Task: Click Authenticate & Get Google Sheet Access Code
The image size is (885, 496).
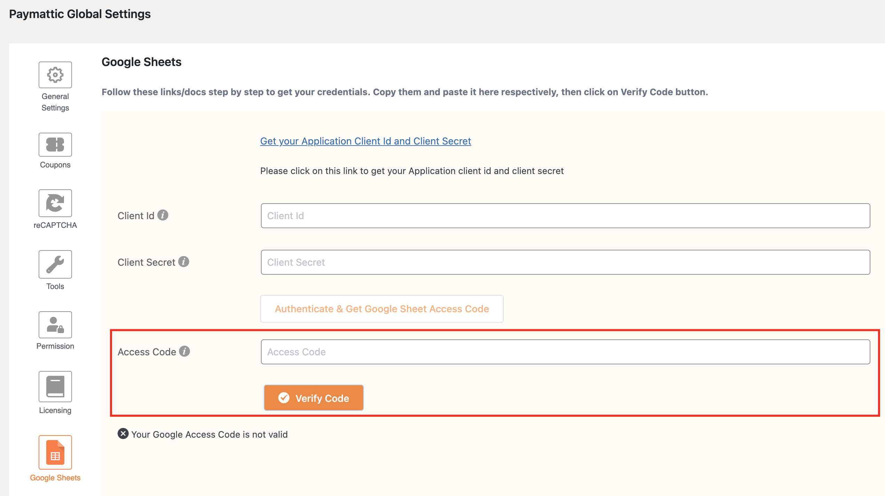Action: 382,309
